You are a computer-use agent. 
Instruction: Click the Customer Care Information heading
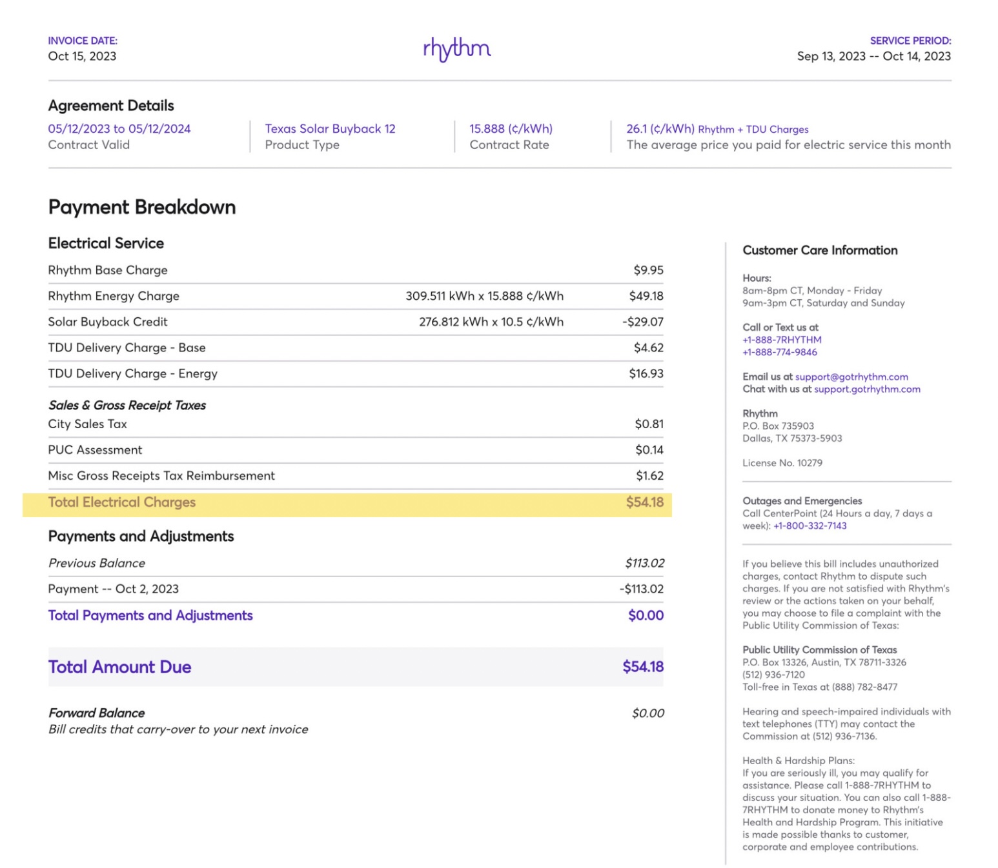pos(820,250)
